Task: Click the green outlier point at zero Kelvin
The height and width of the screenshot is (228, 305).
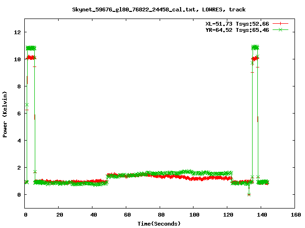Action: point(249,194)
